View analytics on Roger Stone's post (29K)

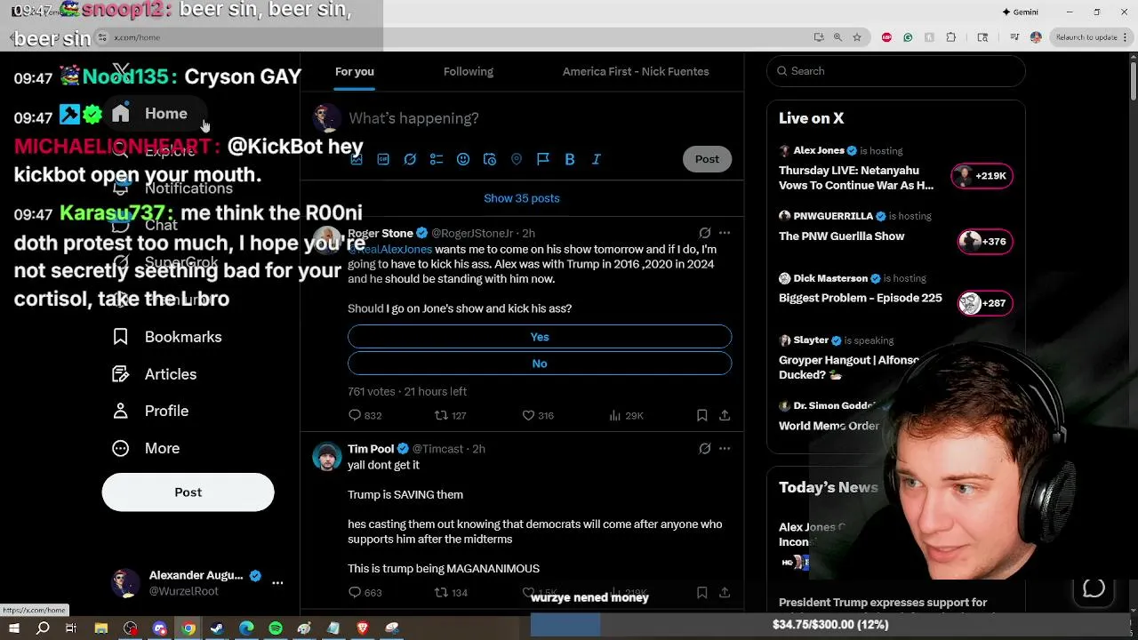coord(626,415)
